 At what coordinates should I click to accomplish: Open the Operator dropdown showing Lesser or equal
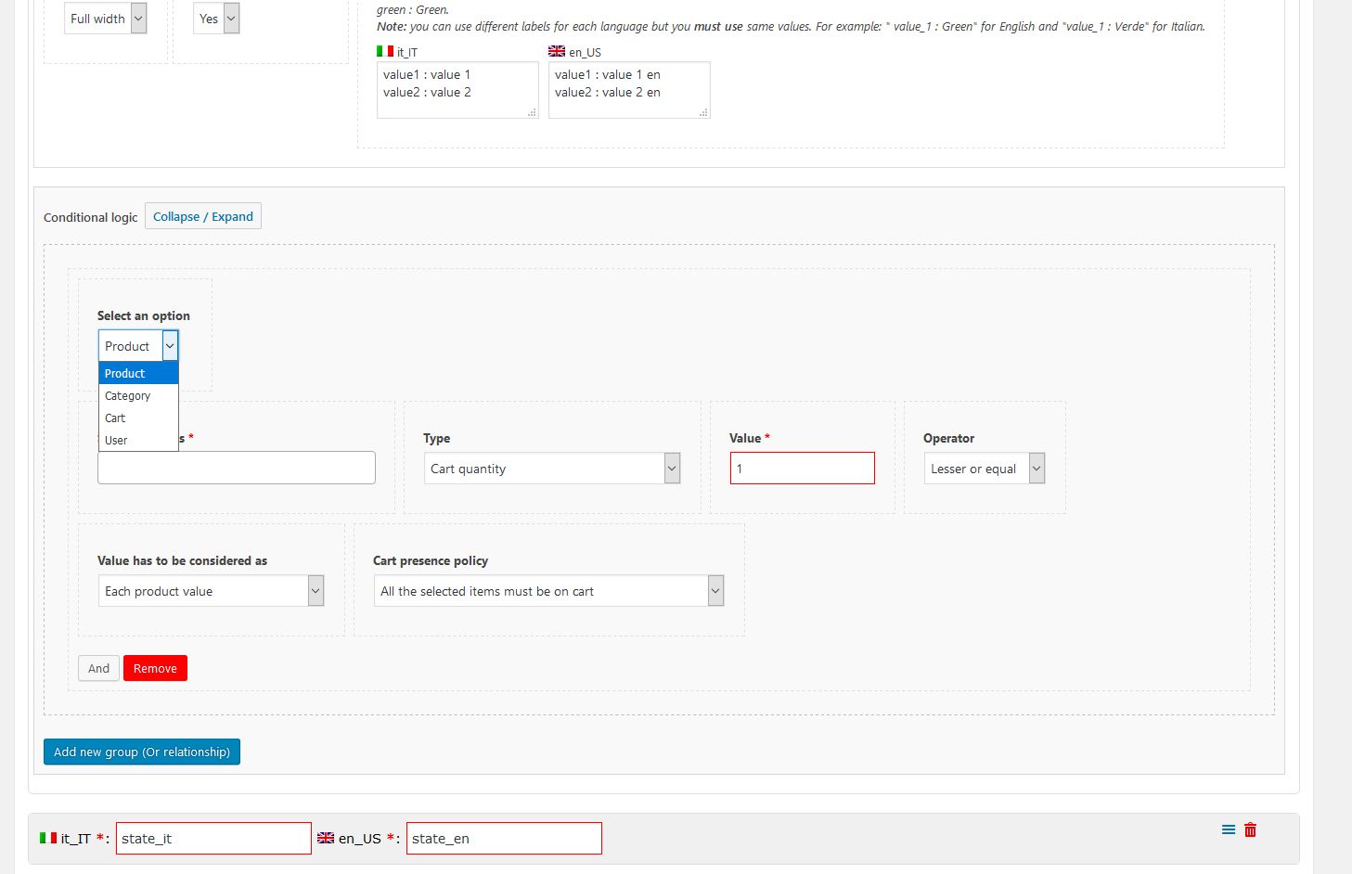984,469
